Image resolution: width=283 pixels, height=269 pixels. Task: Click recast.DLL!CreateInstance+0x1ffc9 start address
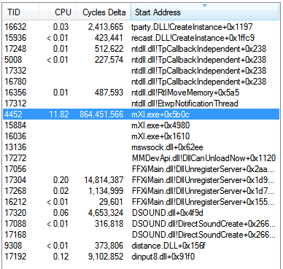click(193, 38)
